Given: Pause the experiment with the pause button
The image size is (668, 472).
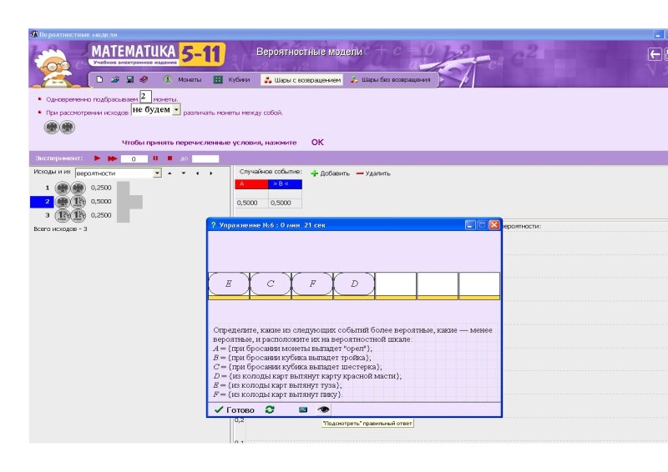Looking at the screenshot, I should [x=155, y=158].
